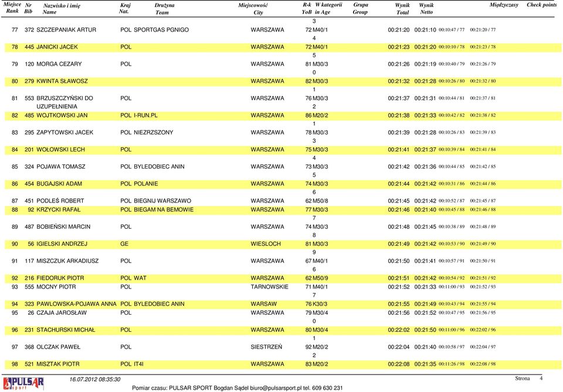Click on KWINTA SŁAWOSZ
Viewport: 563px width, 392px height.
pos(62,81)
